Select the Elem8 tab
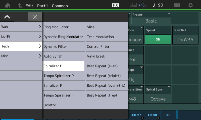The height and width of the screenshot is (120, 201). (153, 115)
